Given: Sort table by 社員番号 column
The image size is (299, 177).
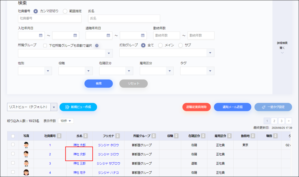Looking at the screenshot, I should pos(59,136).
